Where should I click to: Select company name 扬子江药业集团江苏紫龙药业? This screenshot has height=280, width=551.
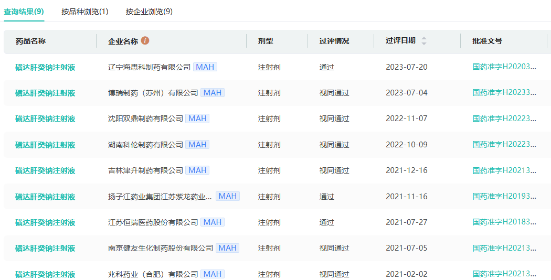click(160, 197)
